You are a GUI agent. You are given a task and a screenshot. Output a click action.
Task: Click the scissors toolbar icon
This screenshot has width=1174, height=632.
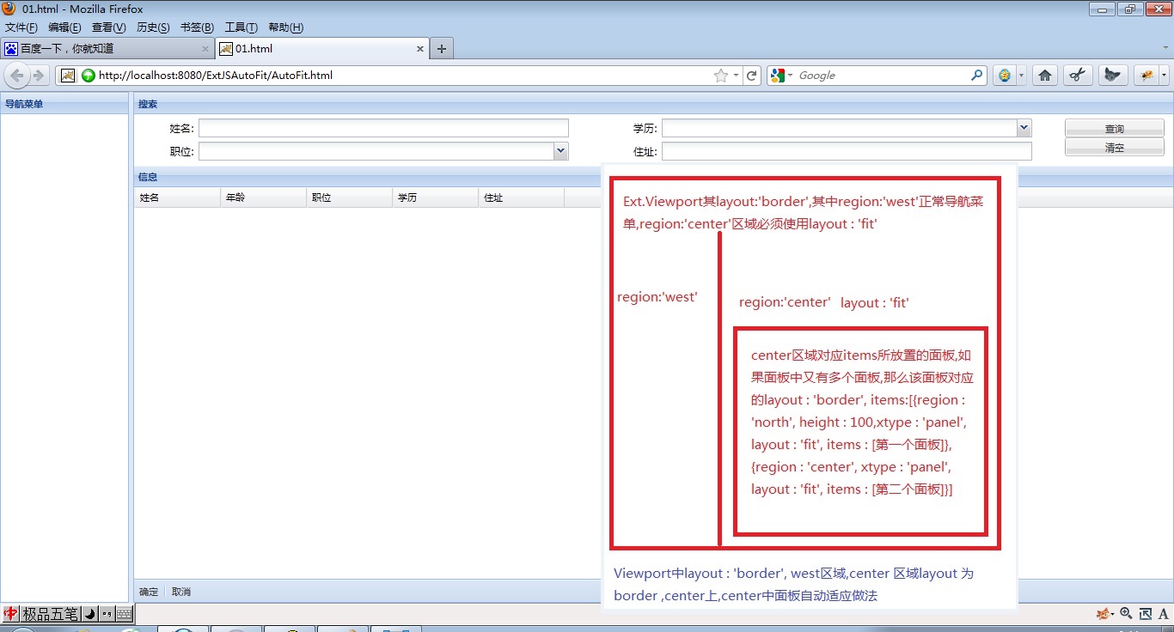(1076, 76)
